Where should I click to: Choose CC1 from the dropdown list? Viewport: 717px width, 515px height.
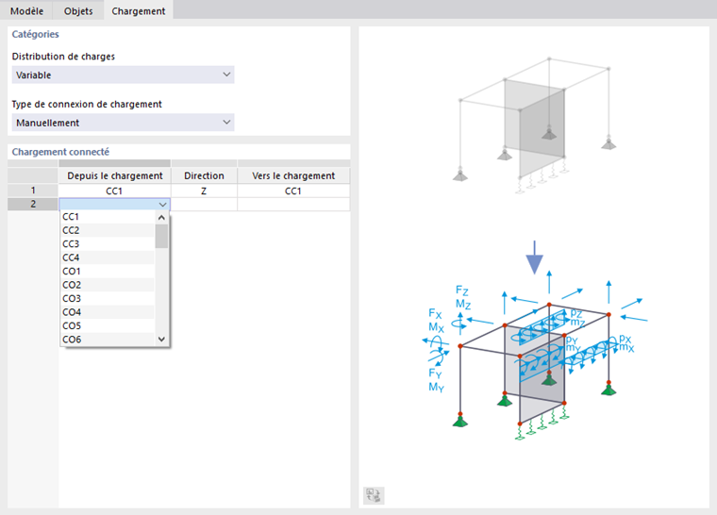108,217
